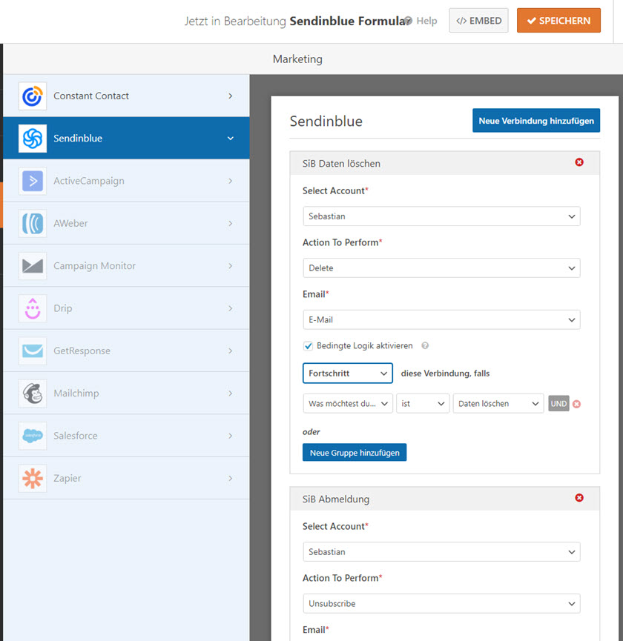Click the UND button to add rule
The image size is (623, 641).
click(558, 404)
